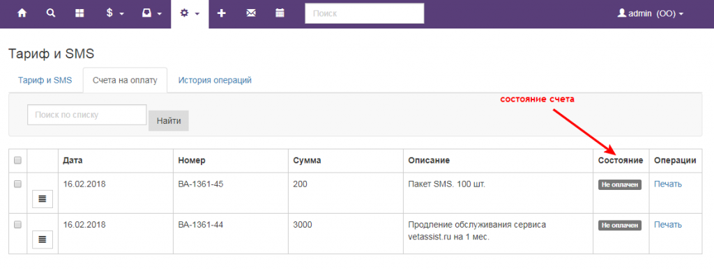
Task: Click the Тариф и SMS page heading
Action: coord(51,54)
